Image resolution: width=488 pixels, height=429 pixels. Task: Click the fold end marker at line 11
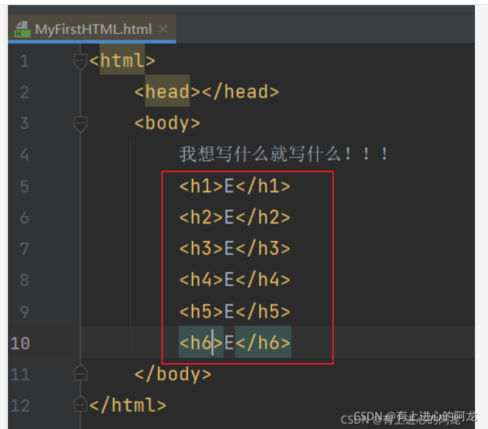click(80, 373)
